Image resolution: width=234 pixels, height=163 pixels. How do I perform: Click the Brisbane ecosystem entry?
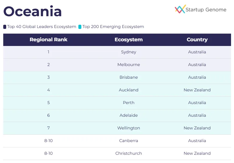click(128, 77)
